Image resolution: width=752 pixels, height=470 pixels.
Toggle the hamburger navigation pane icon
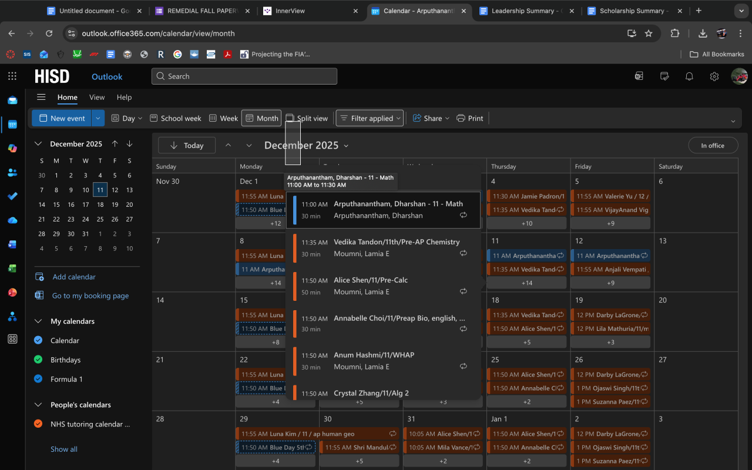coord(41,98)
